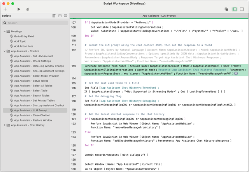Click the separator lines icon in Scripts header
This screenshot has height=172, width=249.
[x=65, y=16]
